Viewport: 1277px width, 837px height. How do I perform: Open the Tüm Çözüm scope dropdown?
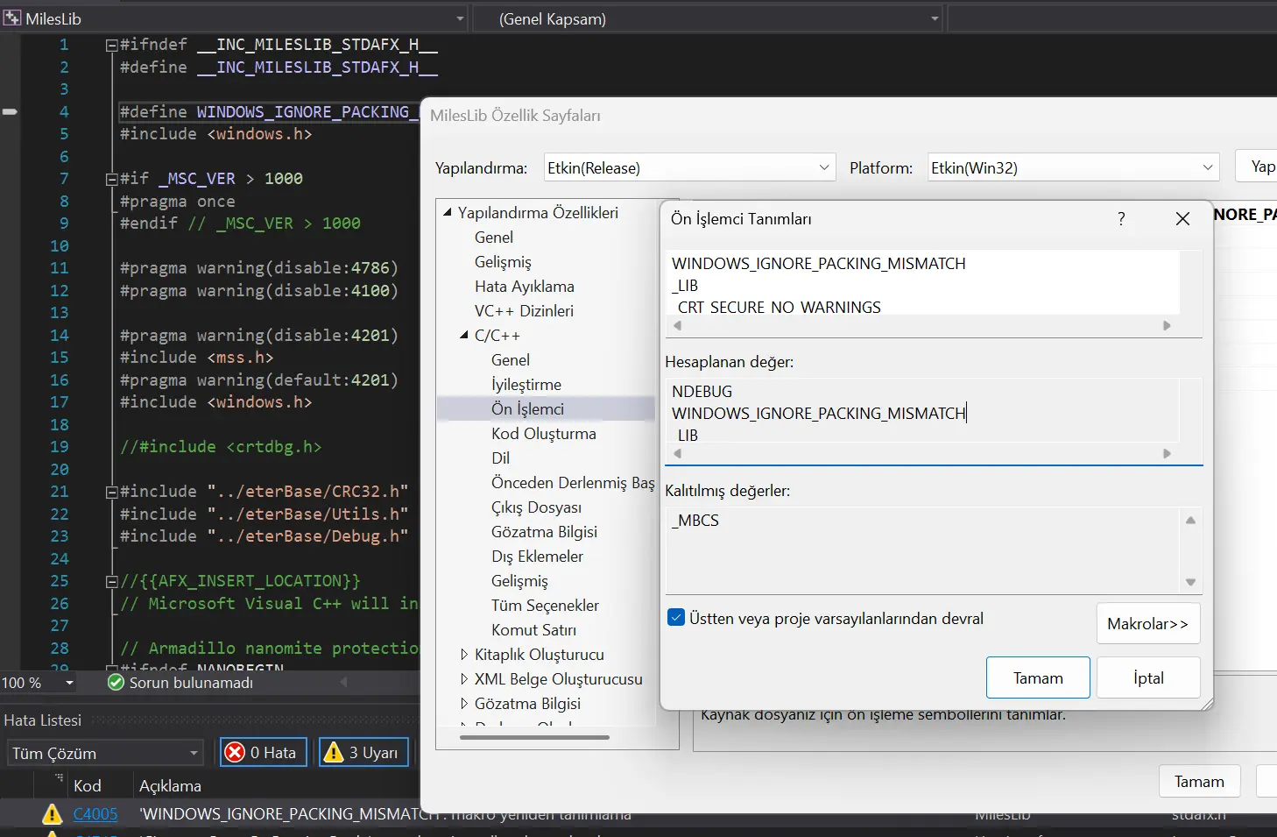[x=194, y=753]
